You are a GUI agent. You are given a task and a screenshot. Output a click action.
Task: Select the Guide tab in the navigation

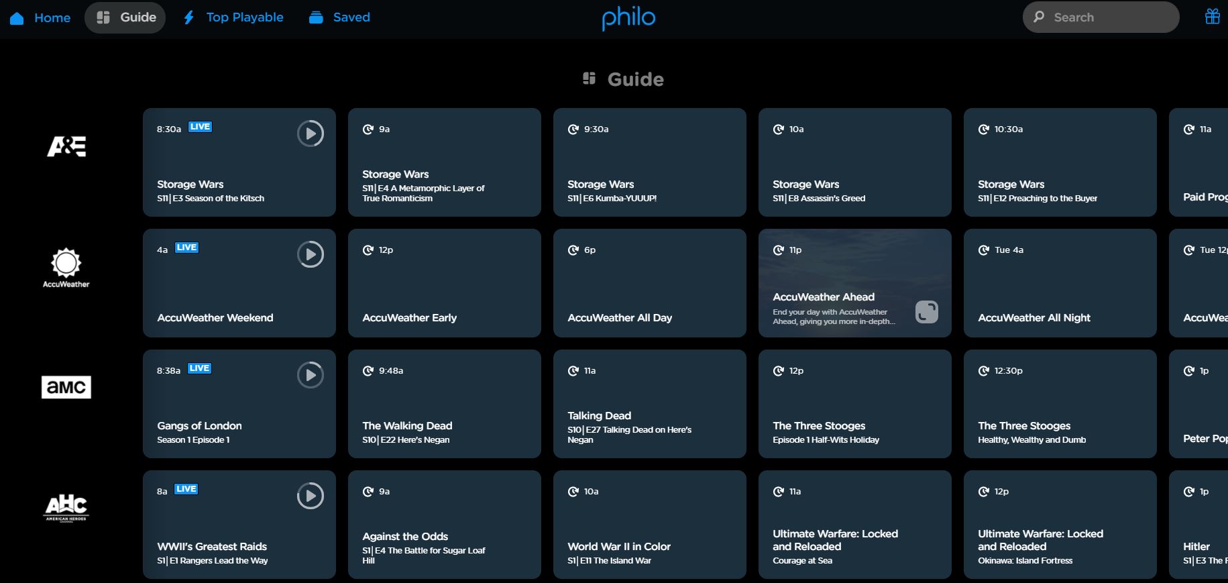point(125,17)
